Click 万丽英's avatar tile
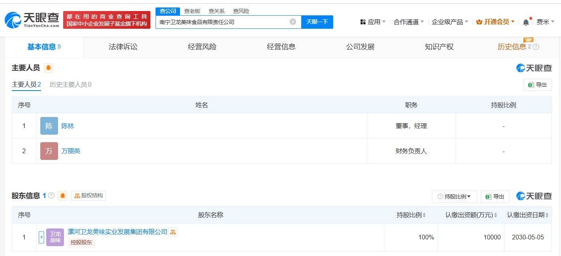The width and height of the screenshot is (561, 256). 49,151
